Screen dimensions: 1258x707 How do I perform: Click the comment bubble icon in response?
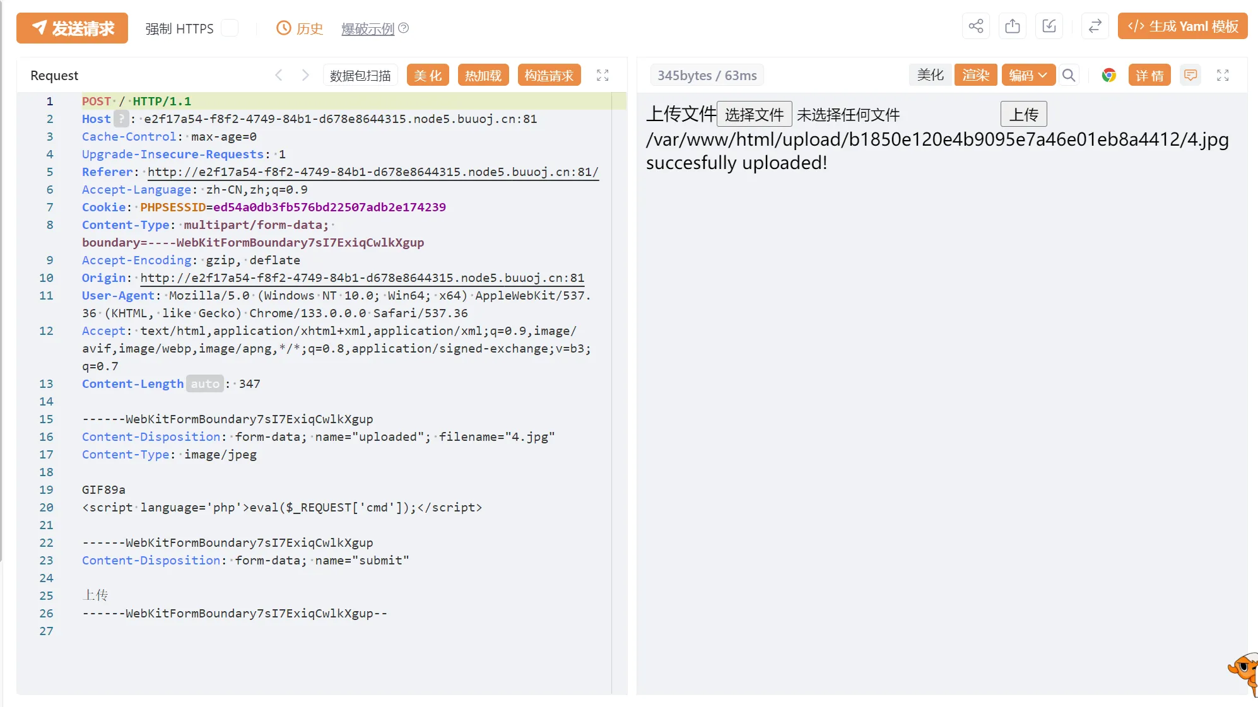[x=1190, y=76]
